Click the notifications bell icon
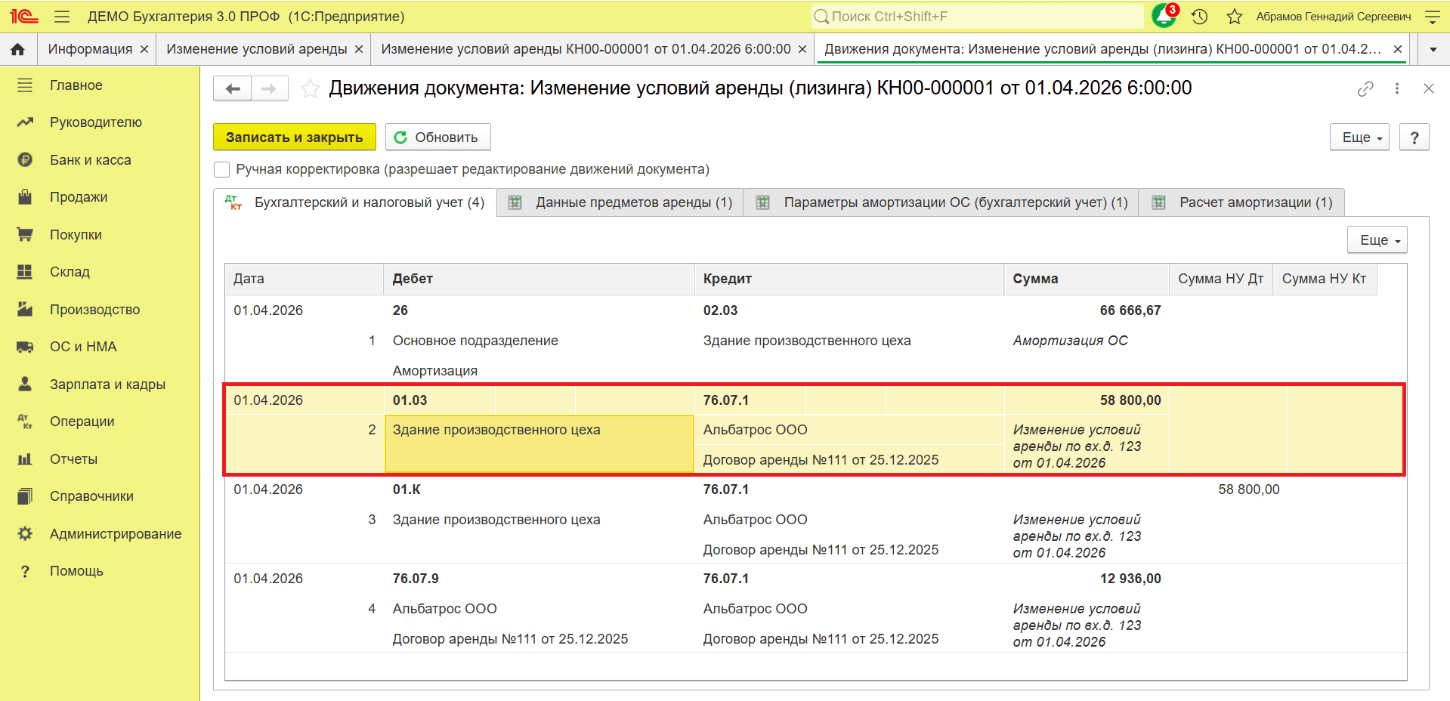Screen dimensions: 1450x701 click(x=1164, y=16)
